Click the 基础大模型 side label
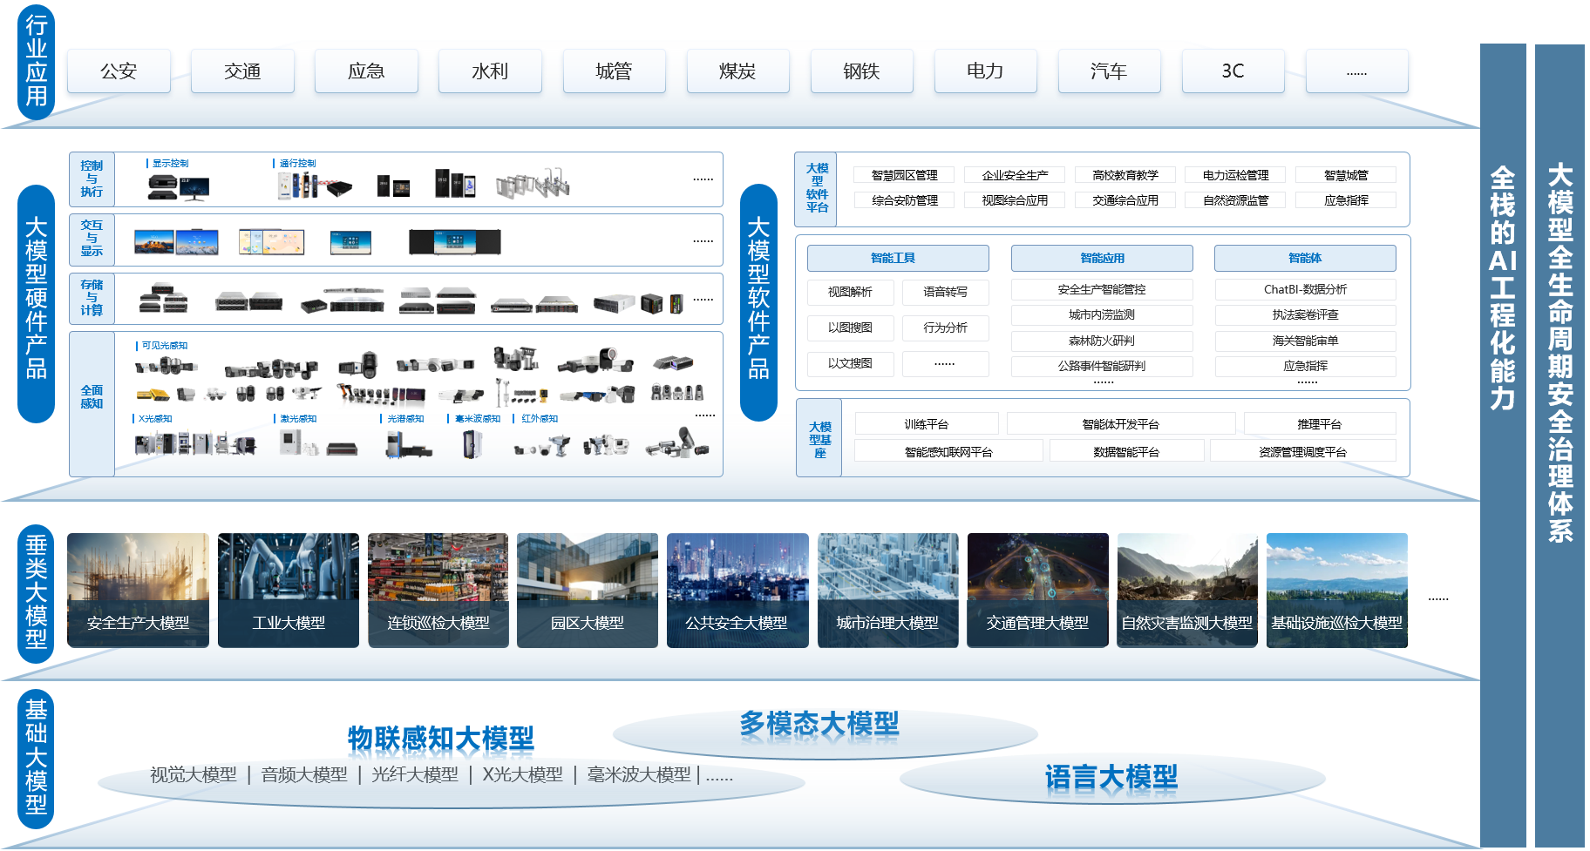This screenshot has height=851, width=1590. click(36, 759)
